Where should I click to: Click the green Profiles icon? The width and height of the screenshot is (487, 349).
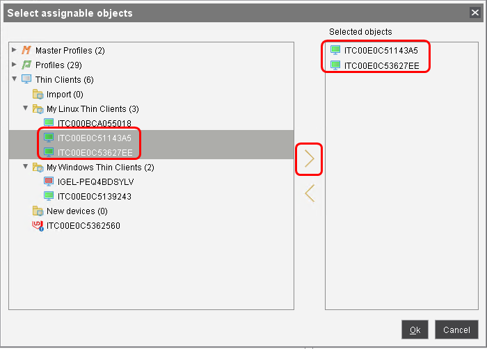27,65
